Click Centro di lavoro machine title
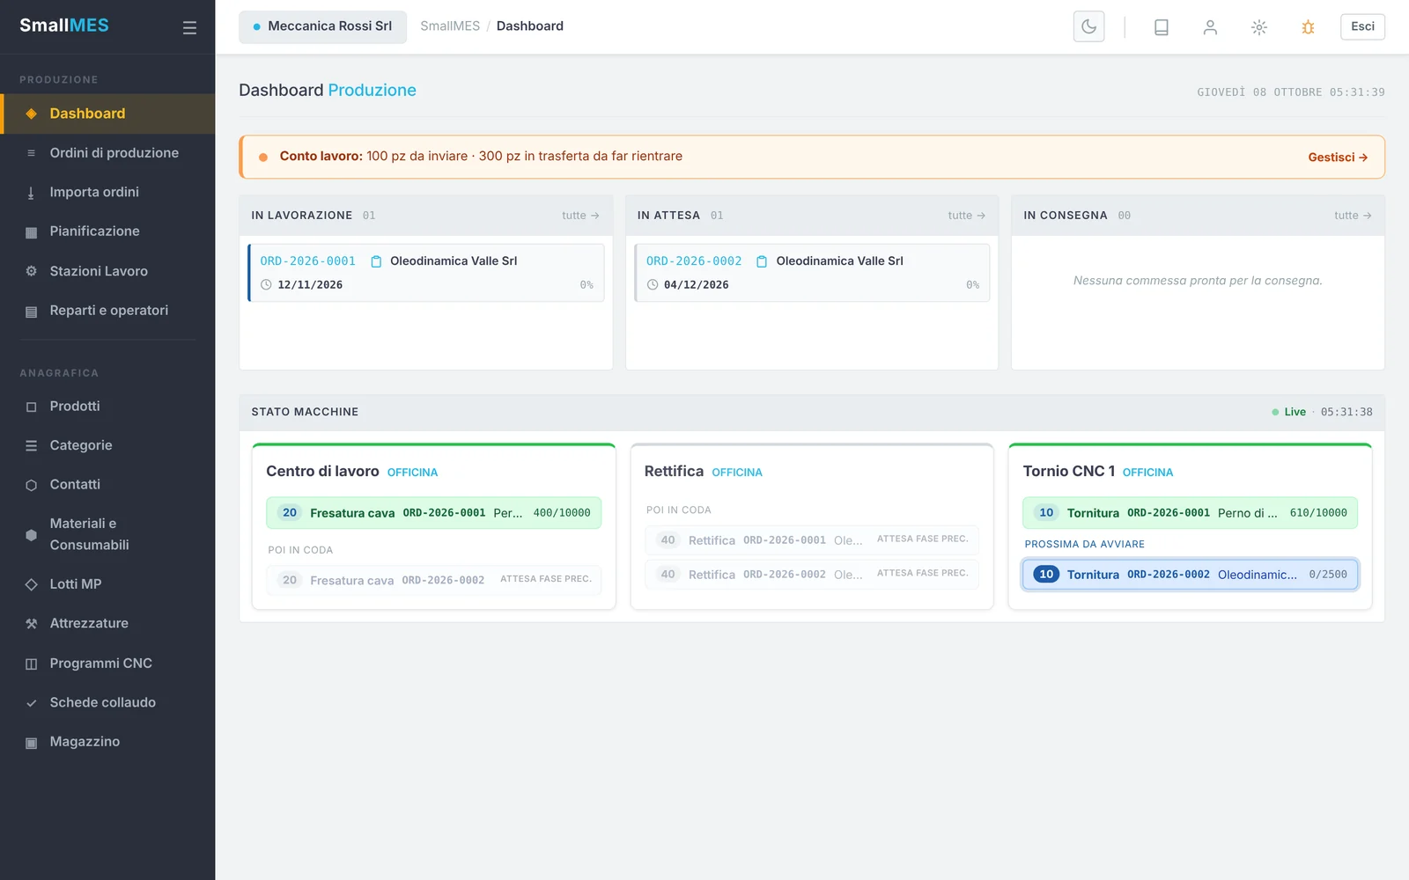This screenshot has height=880, width=1409. click(322, 472)
